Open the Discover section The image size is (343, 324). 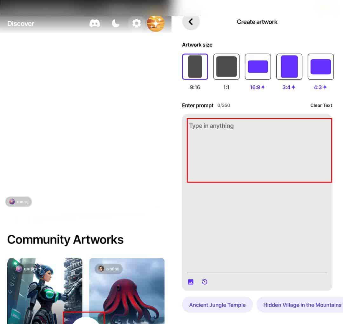coord(21,24)
